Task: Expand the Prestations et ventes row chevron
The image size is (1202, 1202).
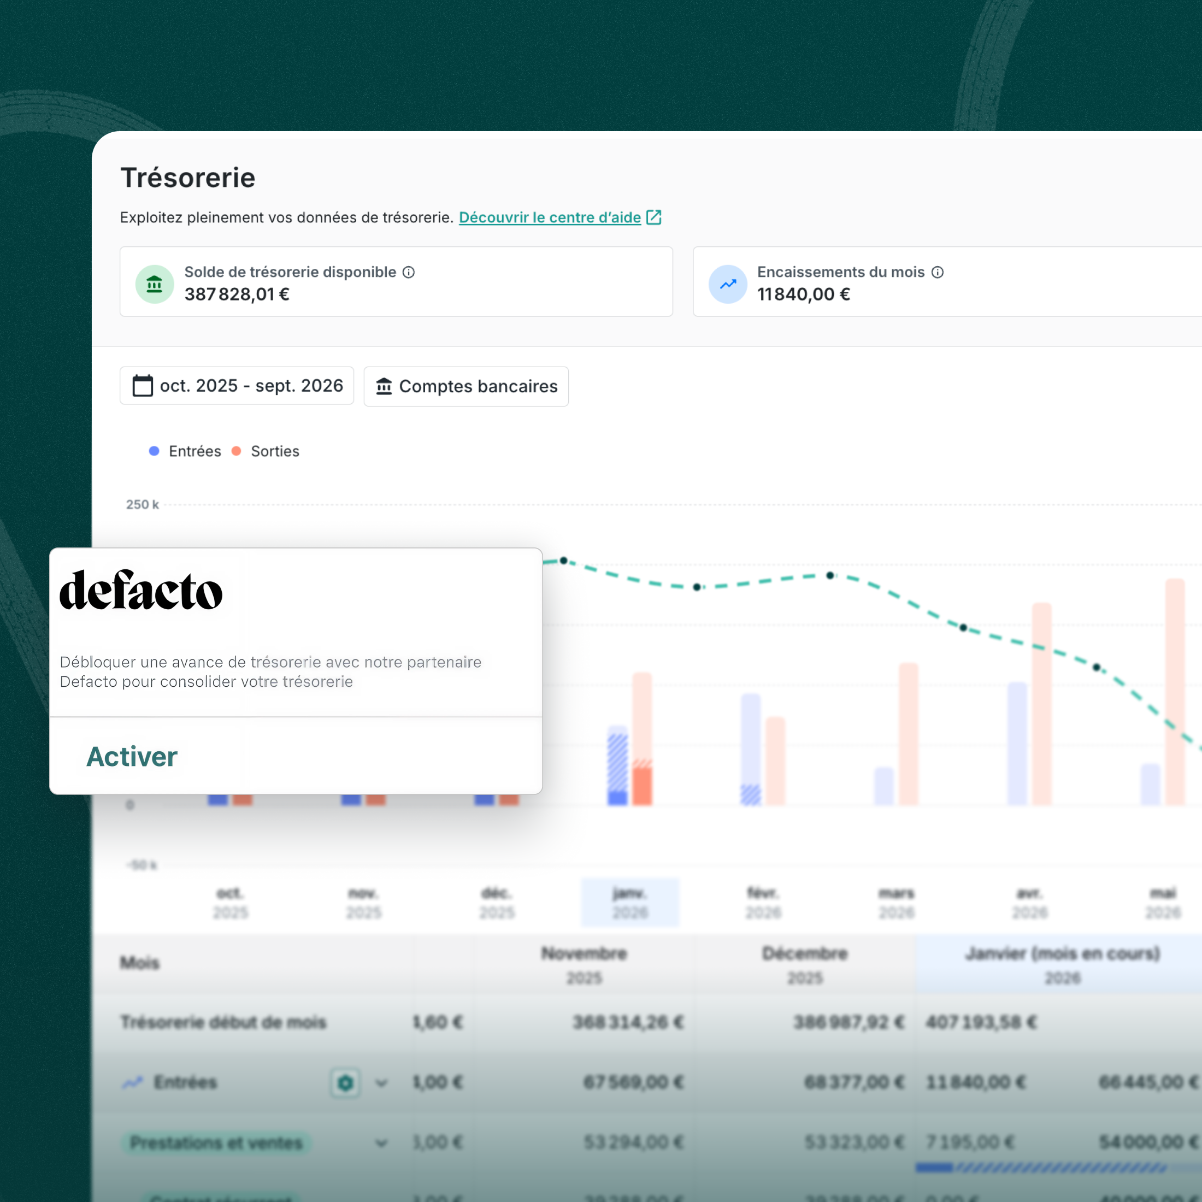Action: click(x=382, y=1143)
